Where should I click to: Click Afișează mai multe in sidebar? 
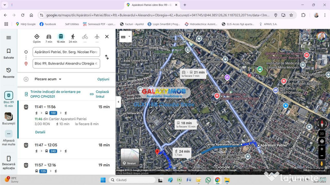9,138
